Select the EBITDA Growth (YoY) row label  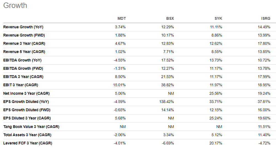(22, 60)
